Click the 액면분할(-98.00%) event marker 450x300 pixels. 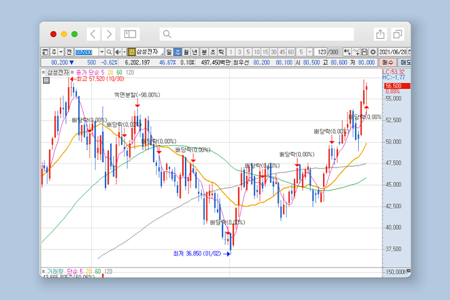tap(137, 95)
